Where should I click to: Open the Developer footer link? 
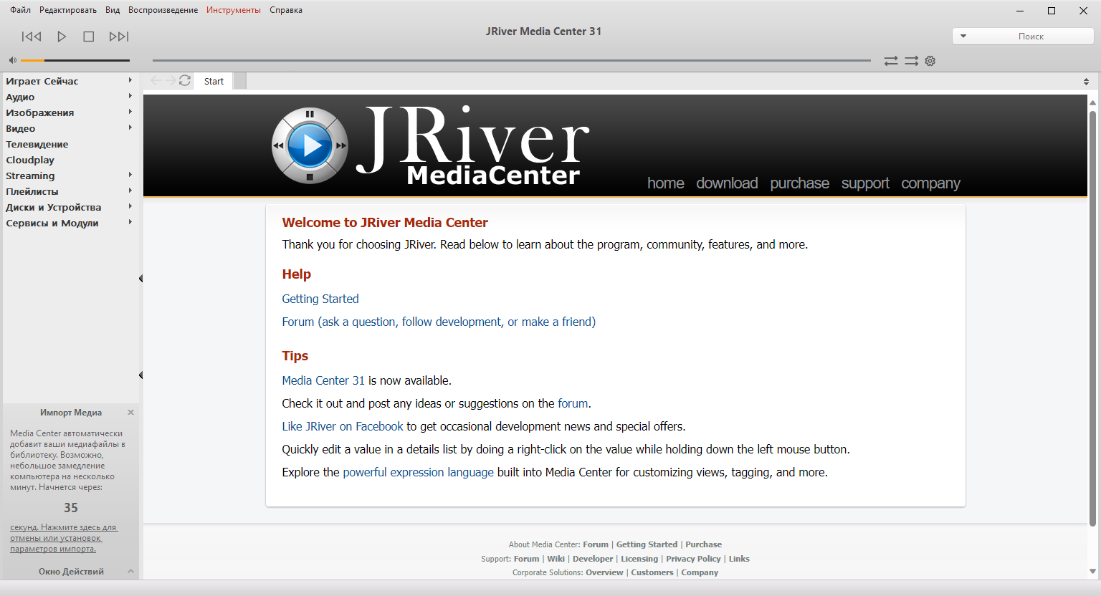593,559
